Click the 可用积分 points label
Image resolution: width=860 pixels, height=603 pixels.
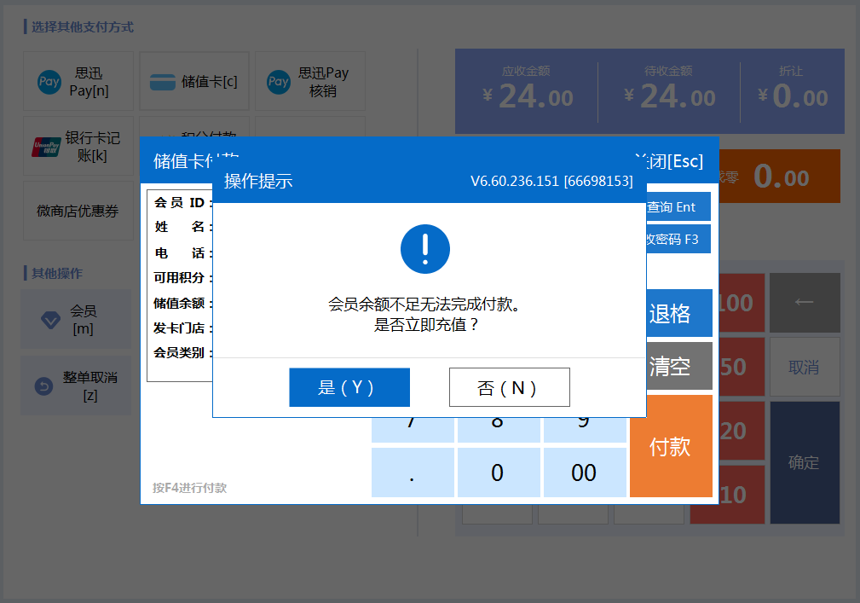182,278
